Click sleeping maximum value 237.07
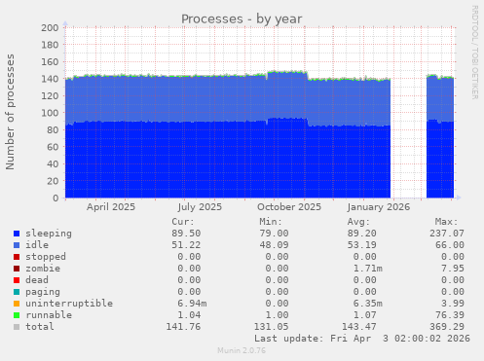Viewport: 484px width, 361px height. point(447,234)
